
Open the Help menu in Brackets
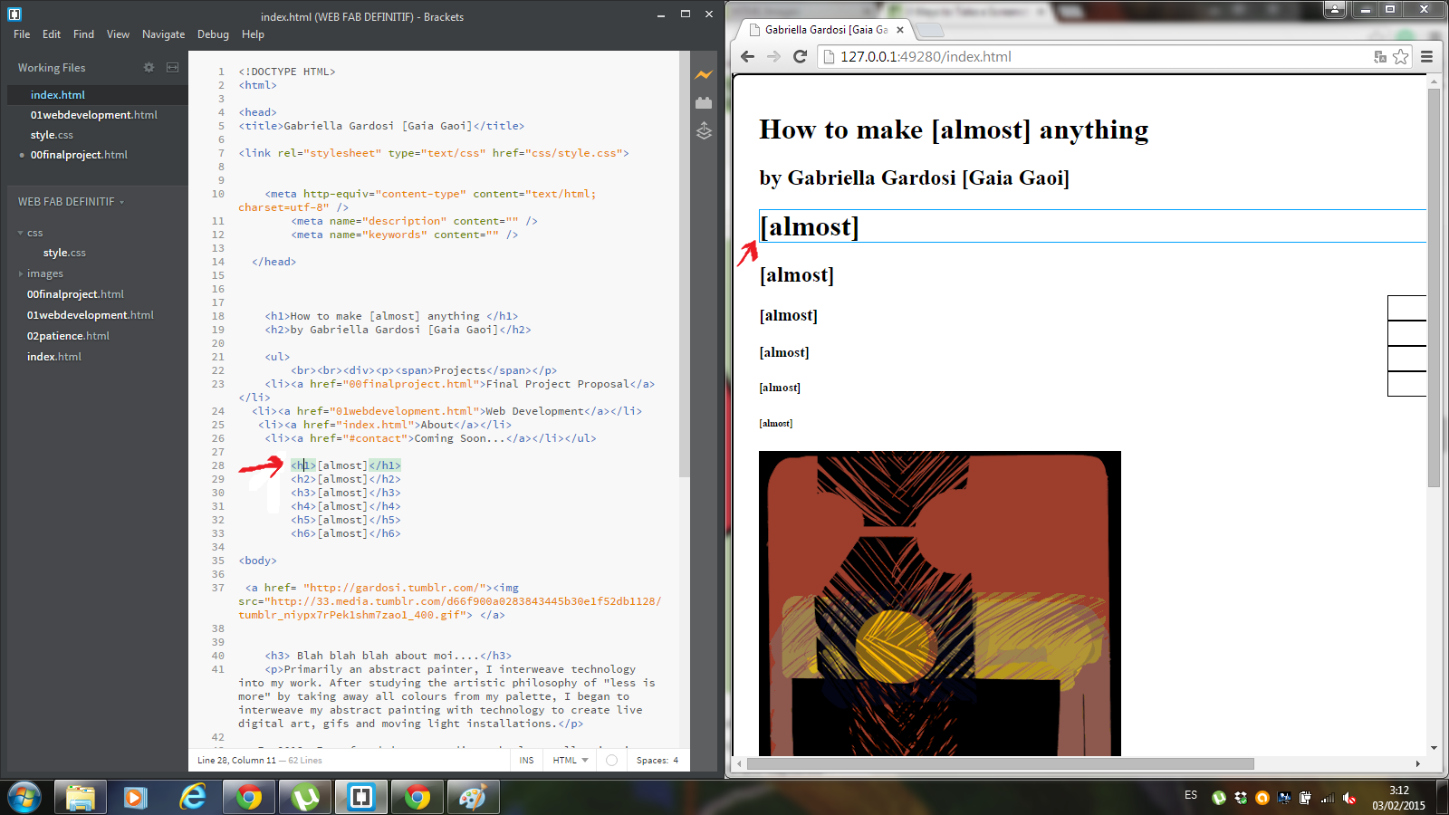tap(253, 34)
